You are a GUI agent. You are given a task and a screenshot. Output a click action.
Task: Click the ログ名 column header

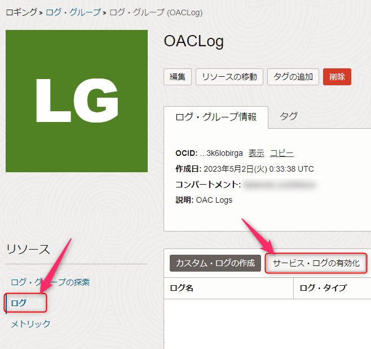click(x=228, y=288)
